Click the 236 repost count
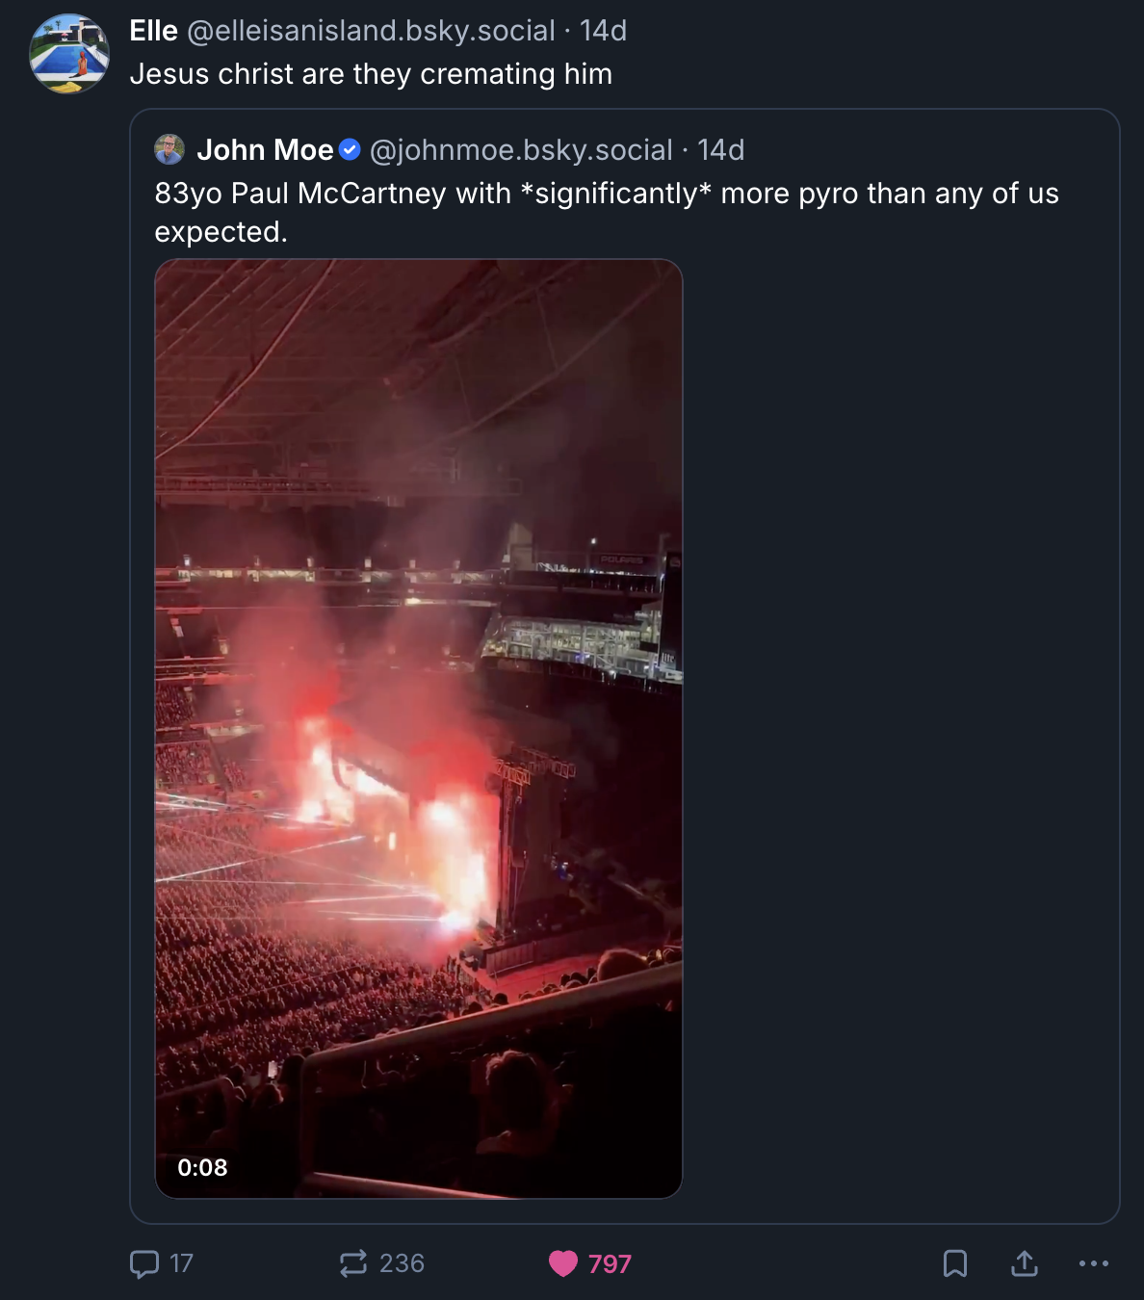This screenshot has width=1144, height=1300. [x=402, y=1263]
